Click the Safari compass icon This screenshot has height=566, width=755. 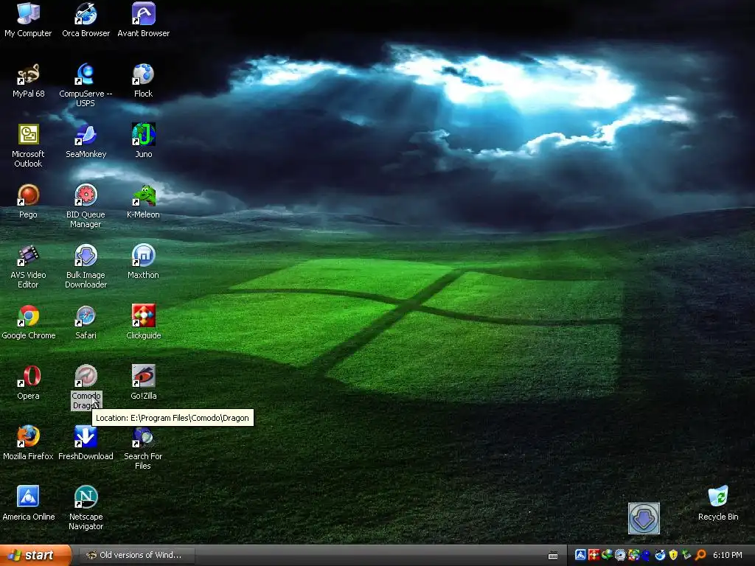point(86,315)
